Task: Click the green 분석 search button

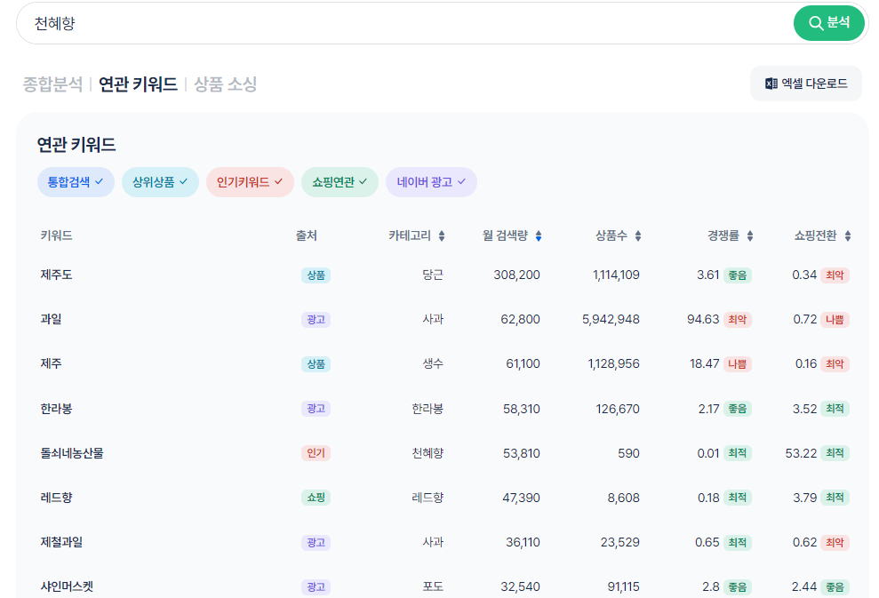Action: pyautogui.click(x=828, y=23)
